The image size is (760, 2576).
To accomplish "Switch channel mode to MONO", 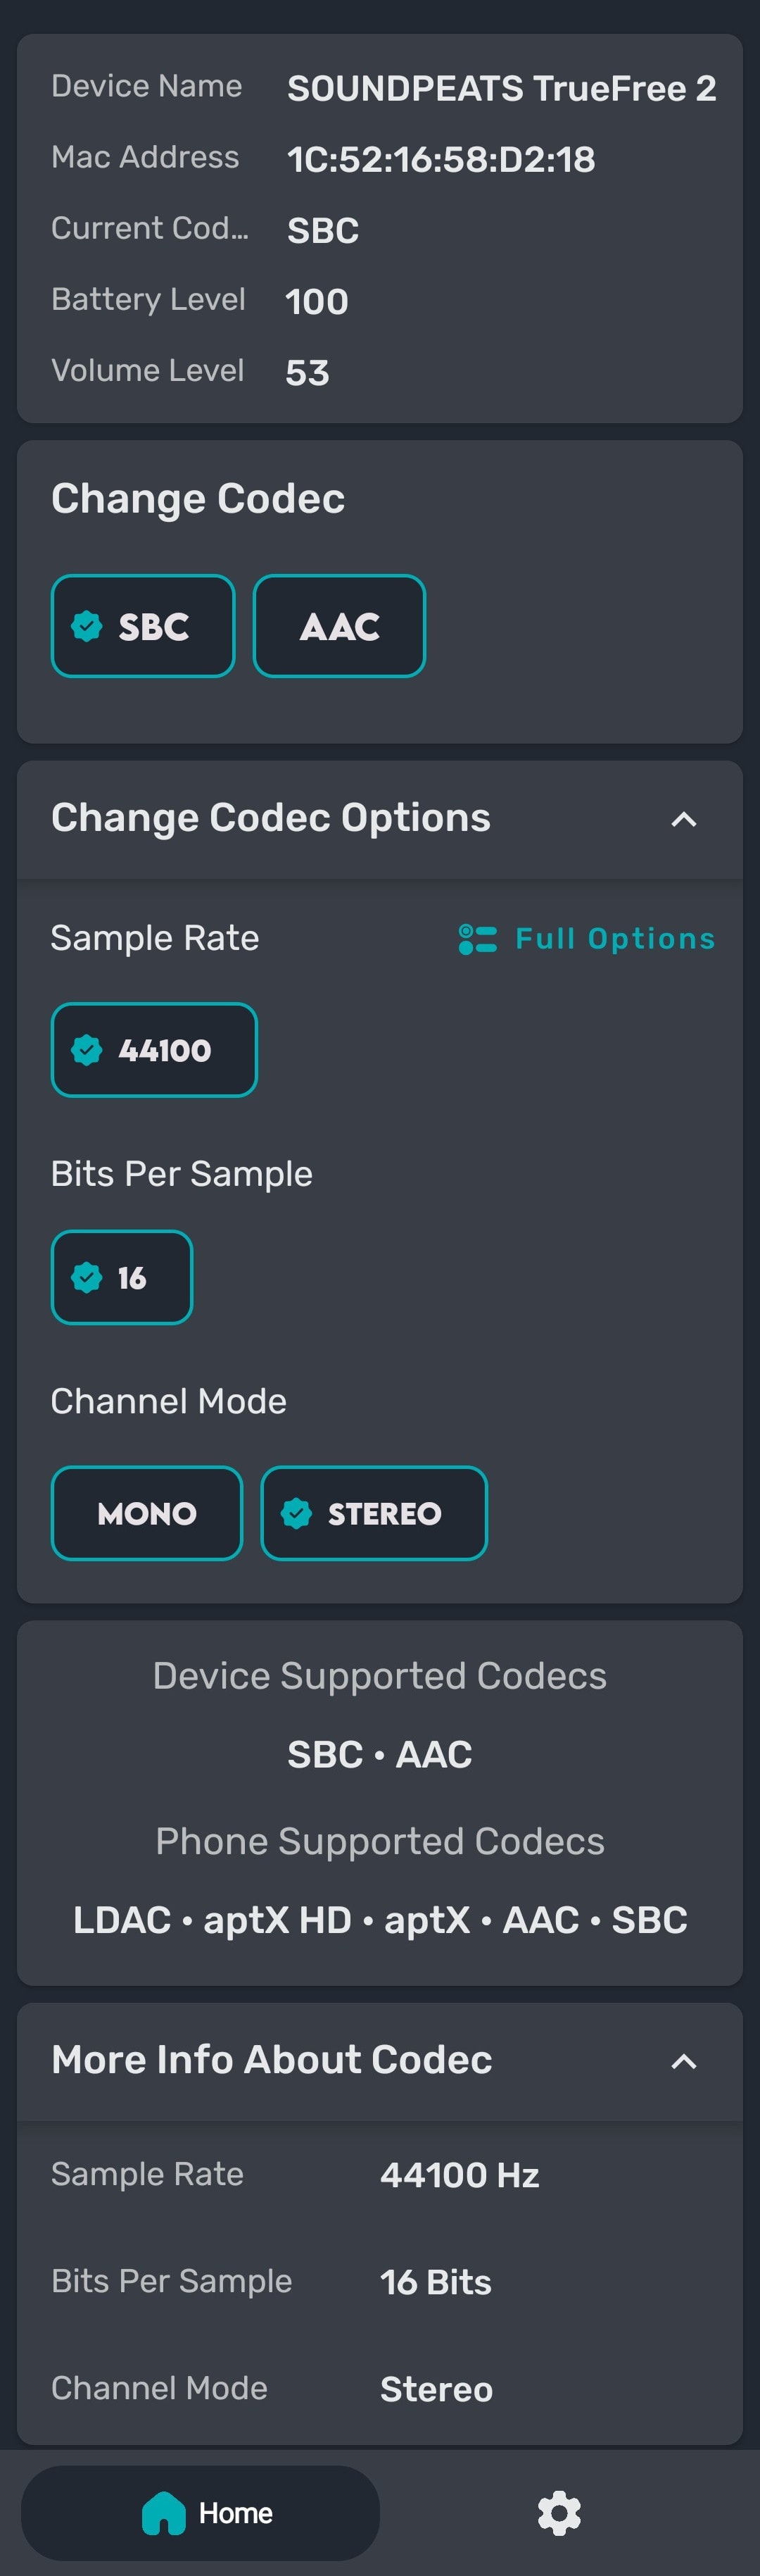I will click(x=147, y=1513).
